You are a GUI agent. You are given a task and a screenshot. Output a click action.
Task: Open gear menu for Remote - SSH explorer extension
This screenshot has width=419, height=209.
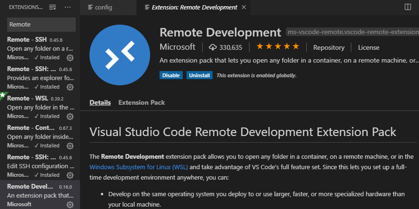click(x=70, y=87)
